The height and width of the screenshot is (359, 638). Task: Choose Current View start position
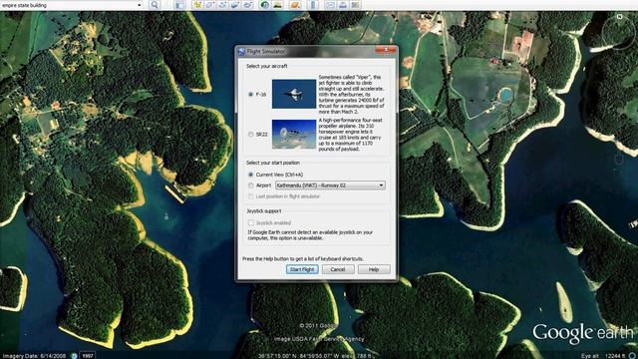[250, 175]
